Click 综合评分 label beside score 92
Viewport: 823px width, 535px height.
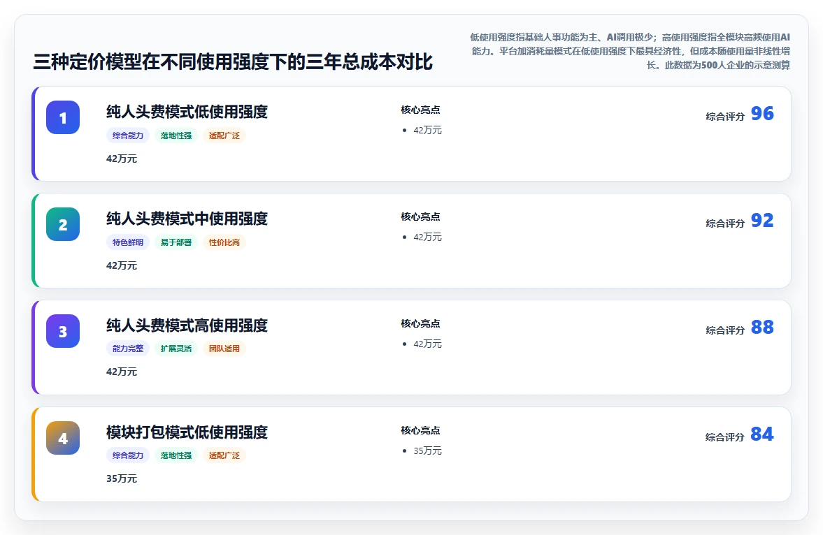point(725,223)
